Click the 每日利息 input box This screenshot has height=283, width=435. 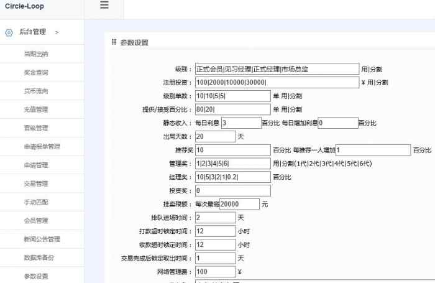click(240, 123)
